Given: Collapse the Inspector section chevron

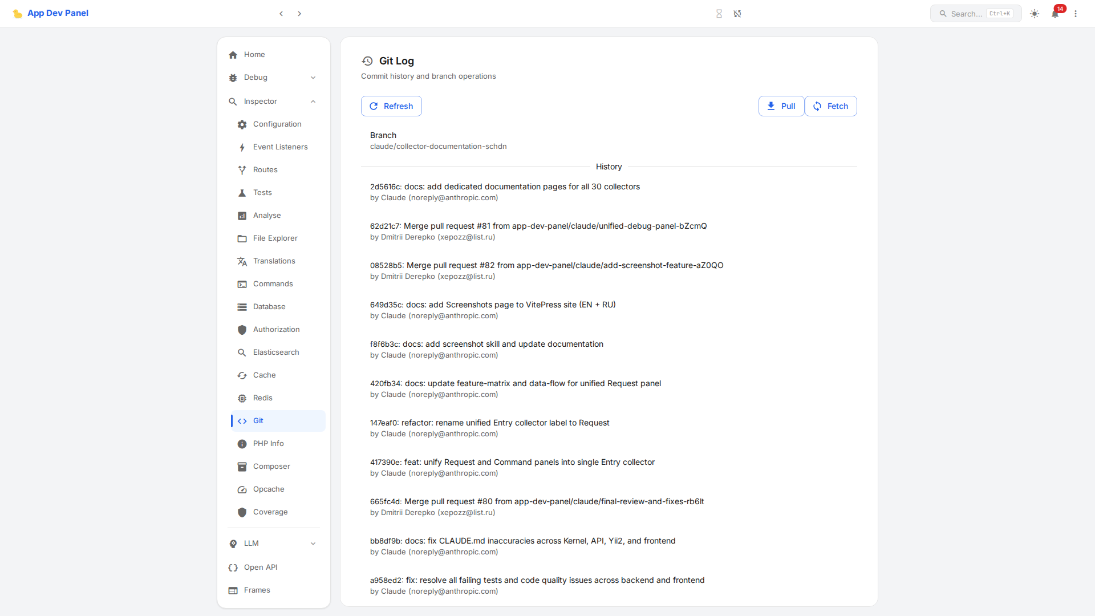Looking at the screenshot, I should coord(313,102).
